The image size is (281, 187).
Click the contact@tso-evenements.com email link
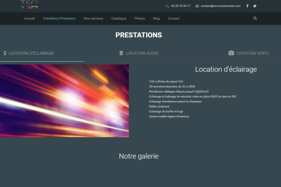(221, 6)
